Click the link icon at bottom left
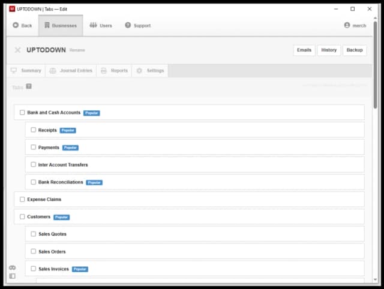Viewport: 384px width, 289px height. click(x=12, y=267)
